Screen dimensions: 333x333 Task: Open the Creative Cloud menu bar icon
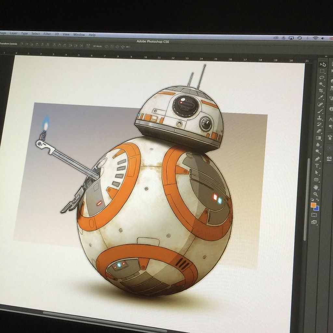276,38
